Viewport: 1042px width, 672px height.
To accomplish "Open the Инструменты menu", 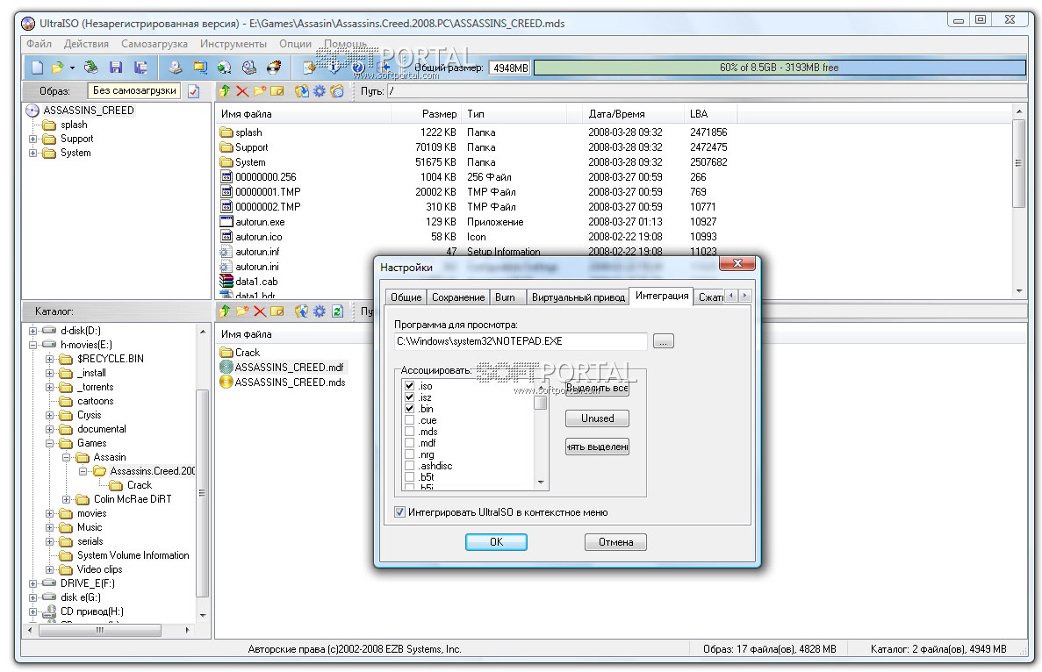I will click(234, 44).
